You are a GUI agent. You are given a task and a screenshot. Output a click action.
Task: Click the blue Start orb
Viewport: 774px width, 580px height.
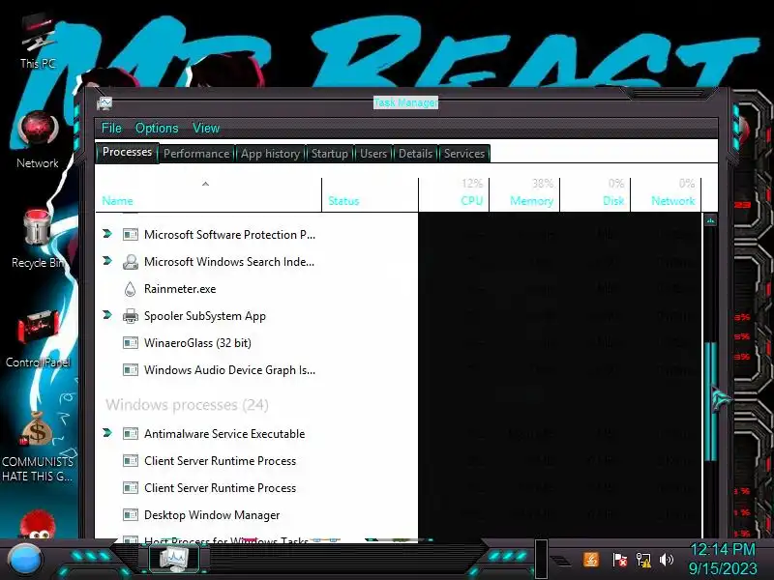point(25,560)
